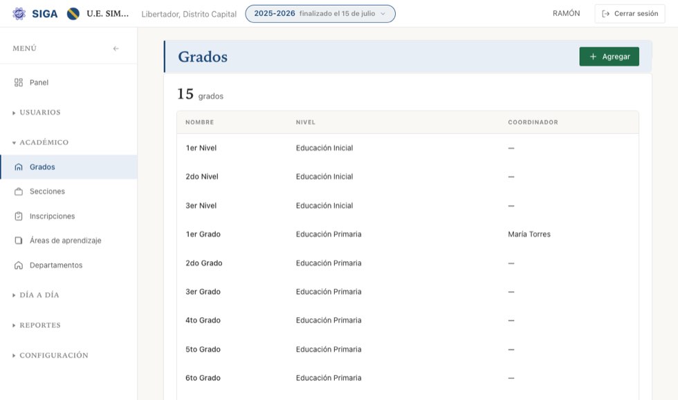Open the 1er Grado row with María Torres
Viewport: 678px width, 400px height.
[407, 234]
